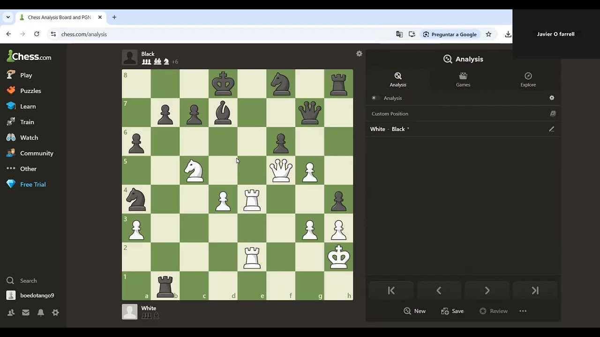Open the Chess.com logo home link
Screen dimensions: 600x337
(29, 57)
